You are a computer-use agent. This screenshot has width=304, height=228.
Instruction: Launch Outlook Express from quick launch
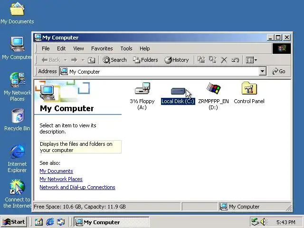(x=61, y=222)
